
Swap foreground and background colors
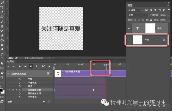click(x=3, y=86)
